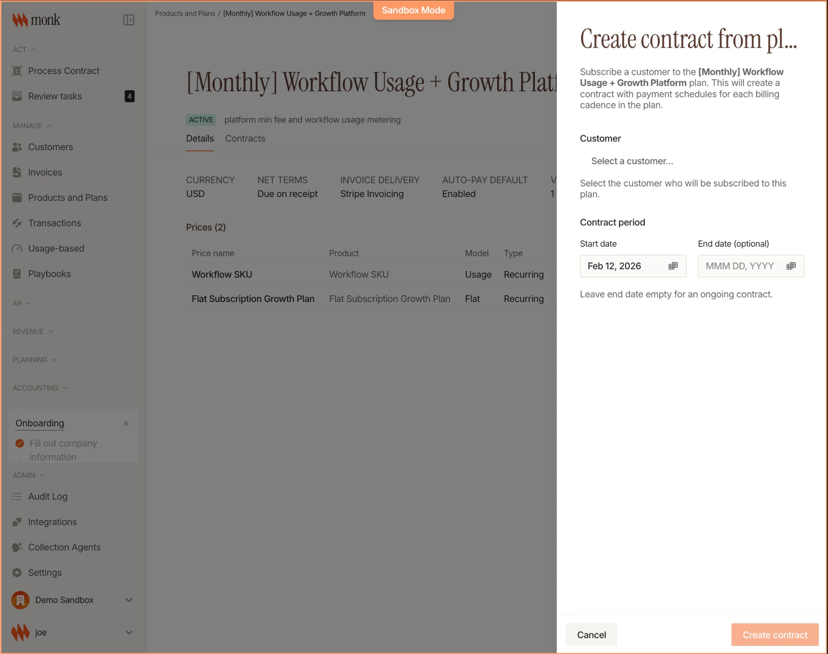Click the Integrations icon
This screenshot has height=654, width=828.
point(17,522)
